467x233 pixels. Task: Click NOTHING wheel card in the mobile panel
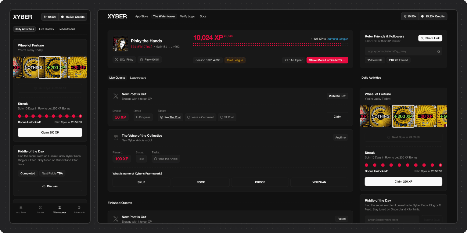click(x=34, y=67)
